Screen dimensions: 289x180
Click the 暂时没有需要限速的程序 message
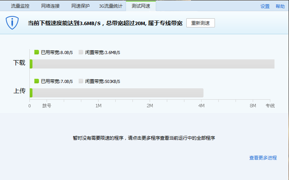pyautogui.click(x=144, y=138)
